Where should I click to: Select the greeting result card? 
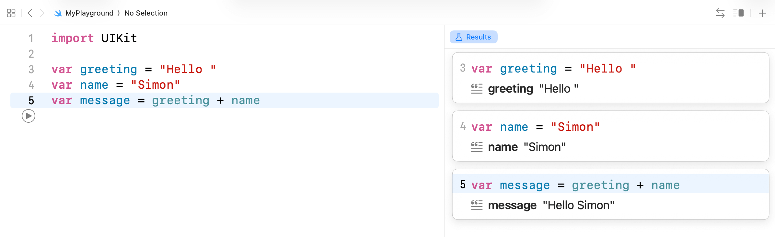(610, 78)
